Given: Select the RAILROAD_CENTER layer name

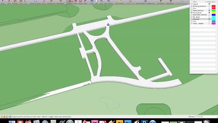Looking at the screenshot, I should pos(200,15).
